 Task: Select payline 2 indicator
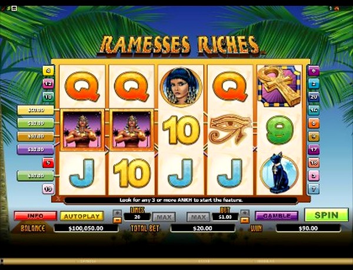pyautogui.click(x=314, y=84)
